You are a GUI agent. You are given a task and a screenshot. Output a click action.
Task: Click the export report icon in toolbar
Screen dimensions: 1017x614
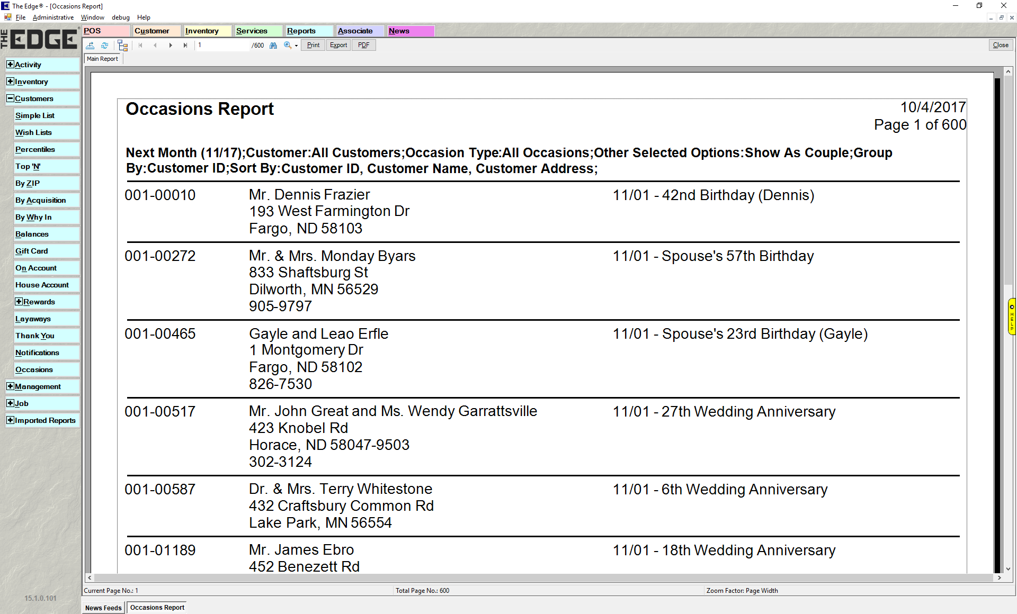tap(91, 46)
